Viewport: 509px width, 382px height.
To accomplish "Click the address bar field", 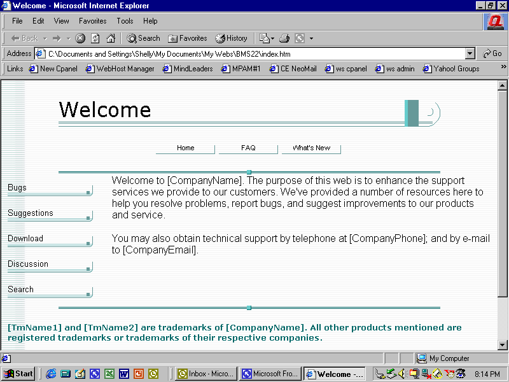I will coord(250,54).
